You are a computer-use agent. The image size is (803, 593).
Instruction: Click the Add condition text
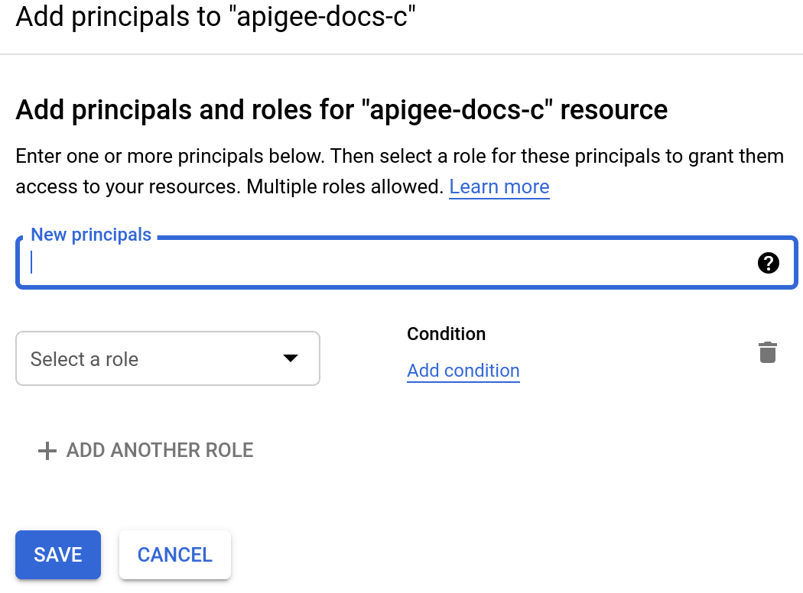click(463, 371)
